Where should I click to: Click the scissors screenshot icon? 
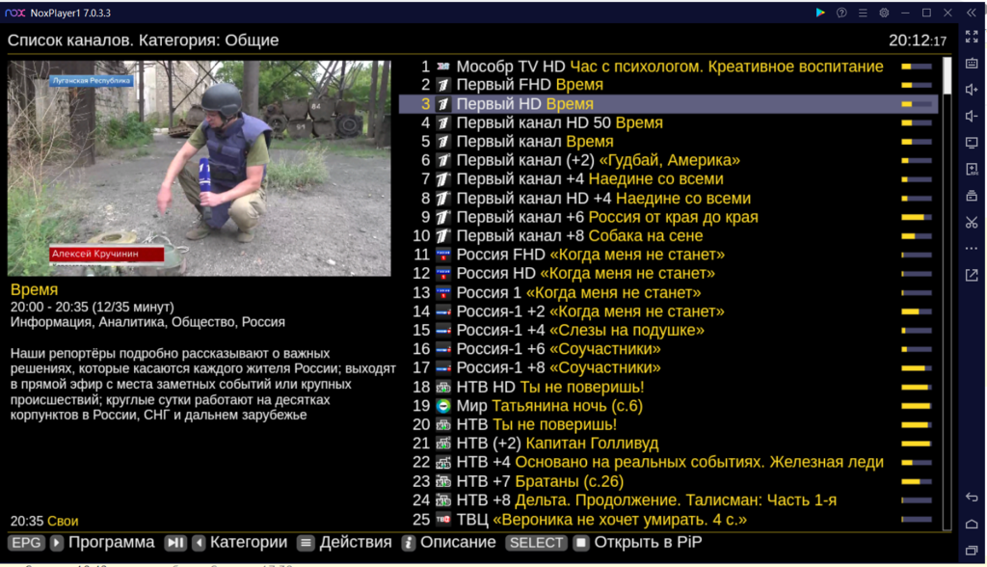972,222
